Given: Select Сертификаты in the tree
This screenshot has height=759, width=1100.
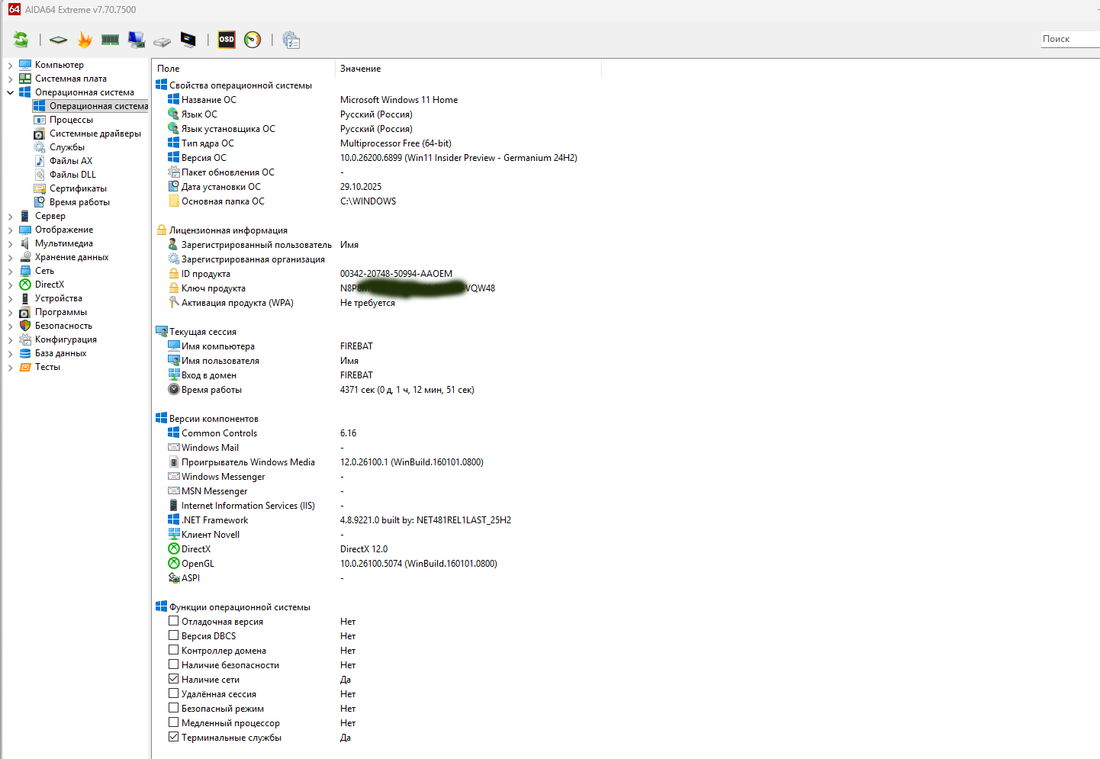Looking at the screenshot, I should click(x=78, y=188).
